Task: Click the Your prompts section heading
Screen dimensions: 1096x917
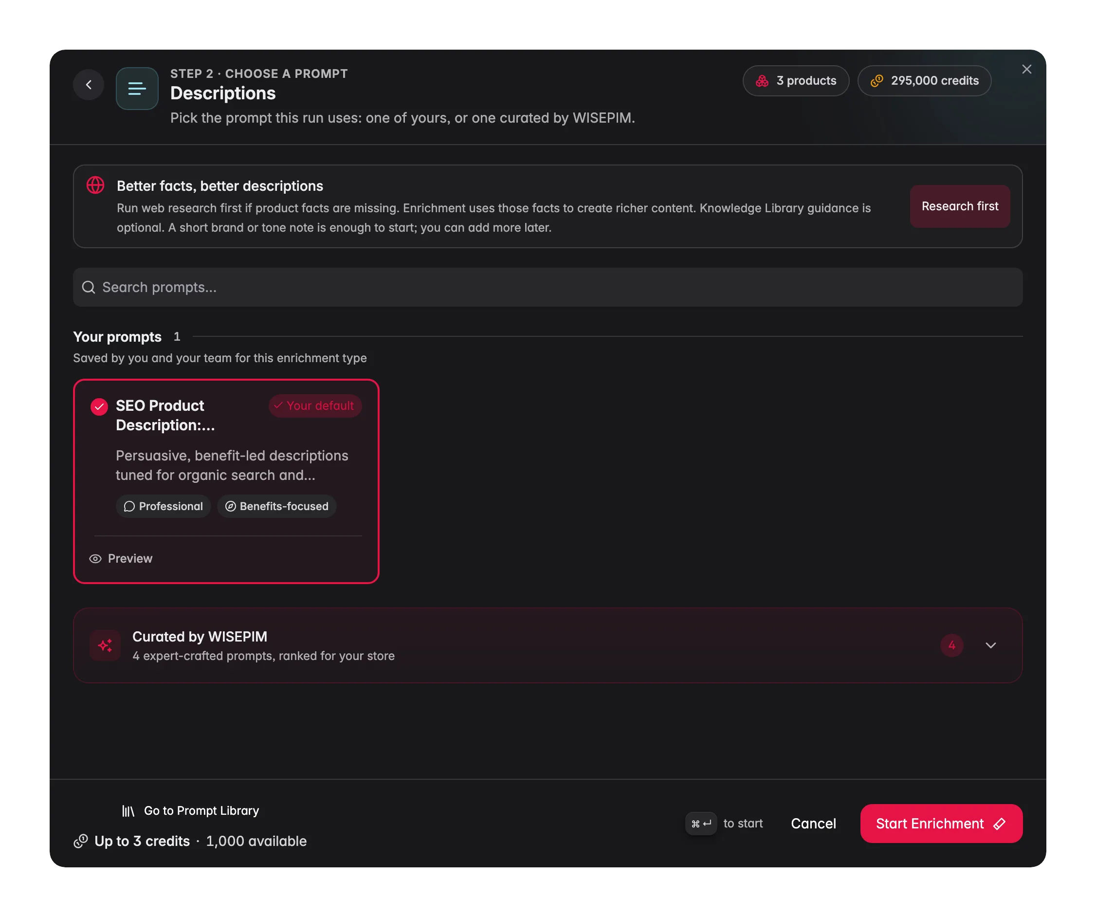Action: (117, 337)
